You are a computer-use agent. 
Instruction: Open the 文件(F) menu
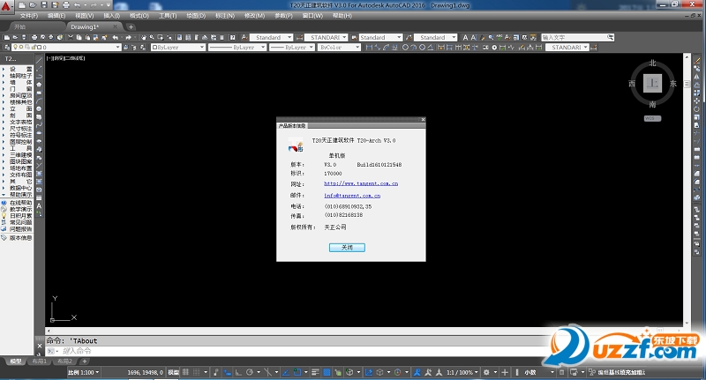(x=29, y=16)
